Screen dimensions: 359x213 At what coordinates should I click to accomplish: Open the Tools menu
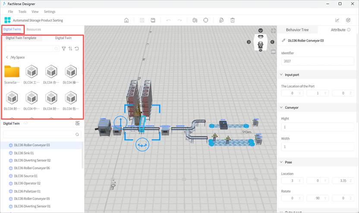pos(22,12)
